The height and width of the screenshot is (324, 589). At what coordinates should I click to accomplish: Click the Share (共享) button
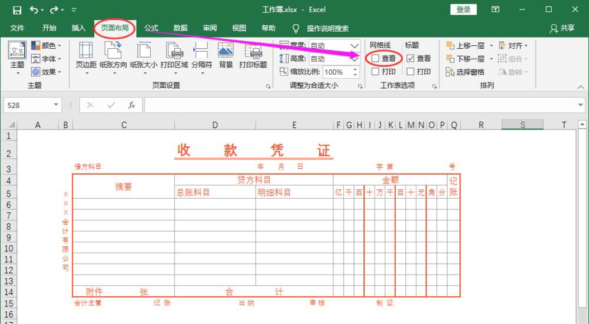(x=562, y=28)
